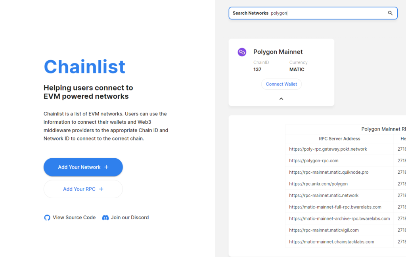Select the poly-rpc.gateway.pokt.network RPC row

pos(328,149)
